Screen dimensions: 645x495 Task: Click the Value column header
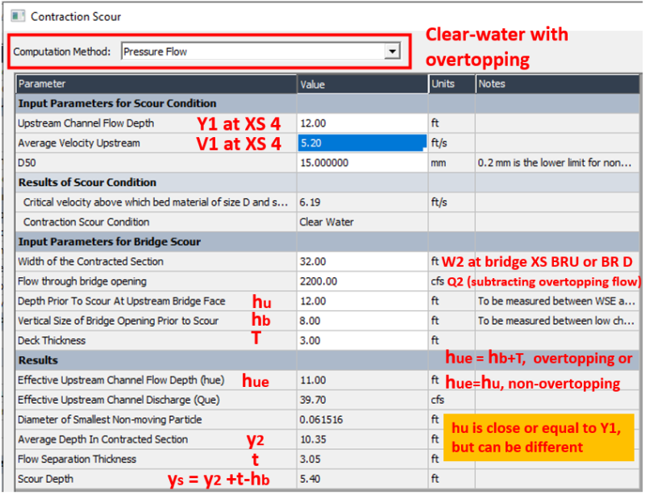[361, 84]
